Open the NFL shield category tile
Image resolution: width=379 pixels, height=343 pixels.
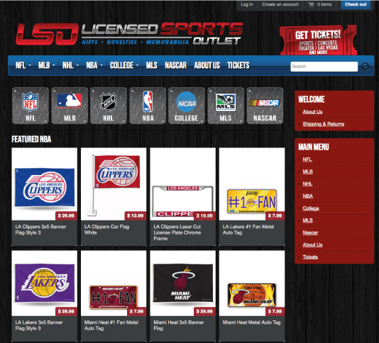31,106
